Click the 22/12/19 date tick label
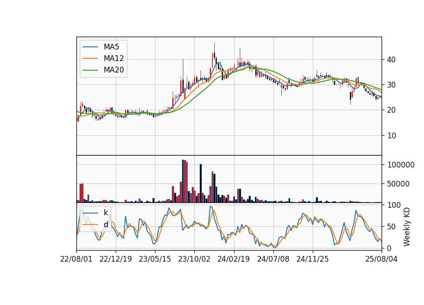Viewport: 424px width, 305px height. pos(116,259)
